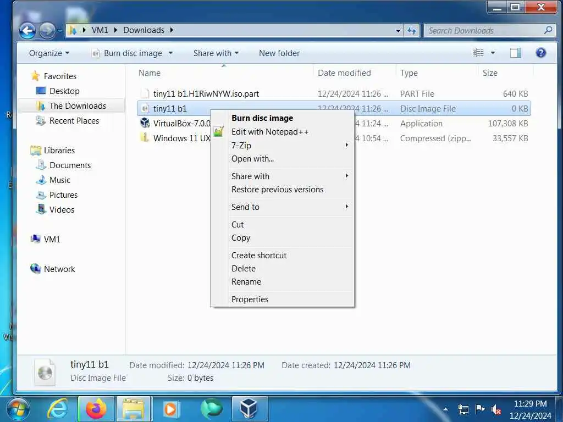
Task: Click the Notepad++ icon in context menu
Action: tap(219, 132)
